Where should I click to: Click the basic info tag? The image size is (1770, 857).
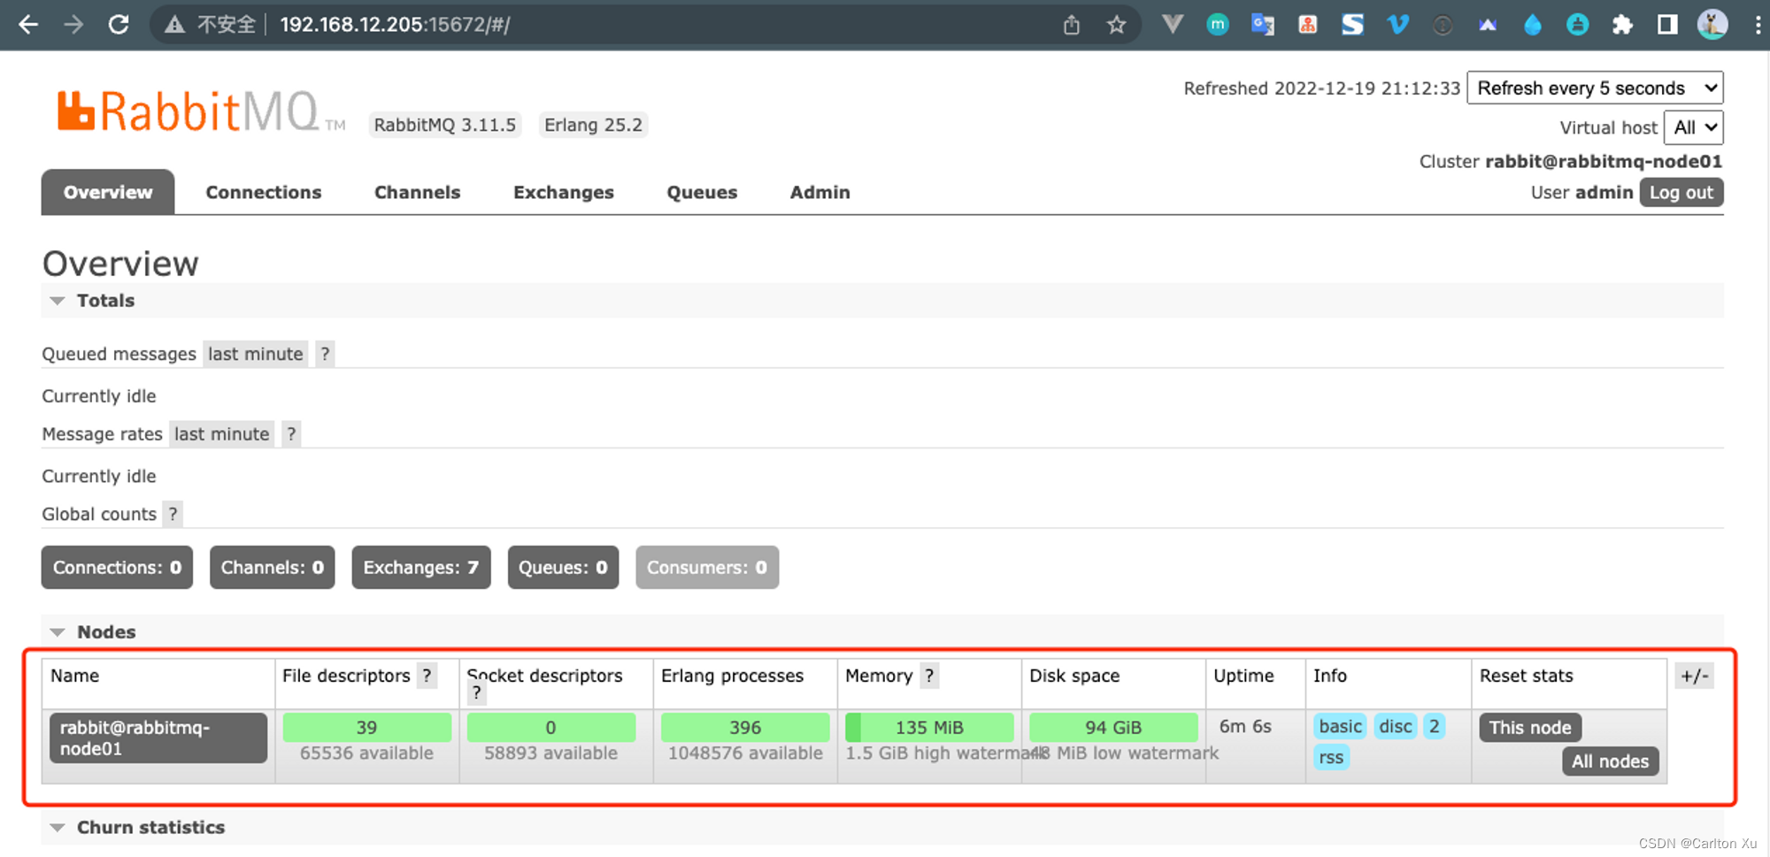tap(1340, 727)
